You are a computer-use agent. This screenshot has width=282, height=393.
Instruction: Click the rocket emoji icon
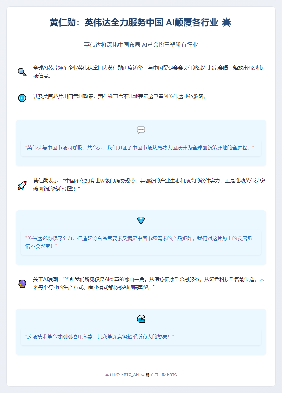click(x=22, y=185)
